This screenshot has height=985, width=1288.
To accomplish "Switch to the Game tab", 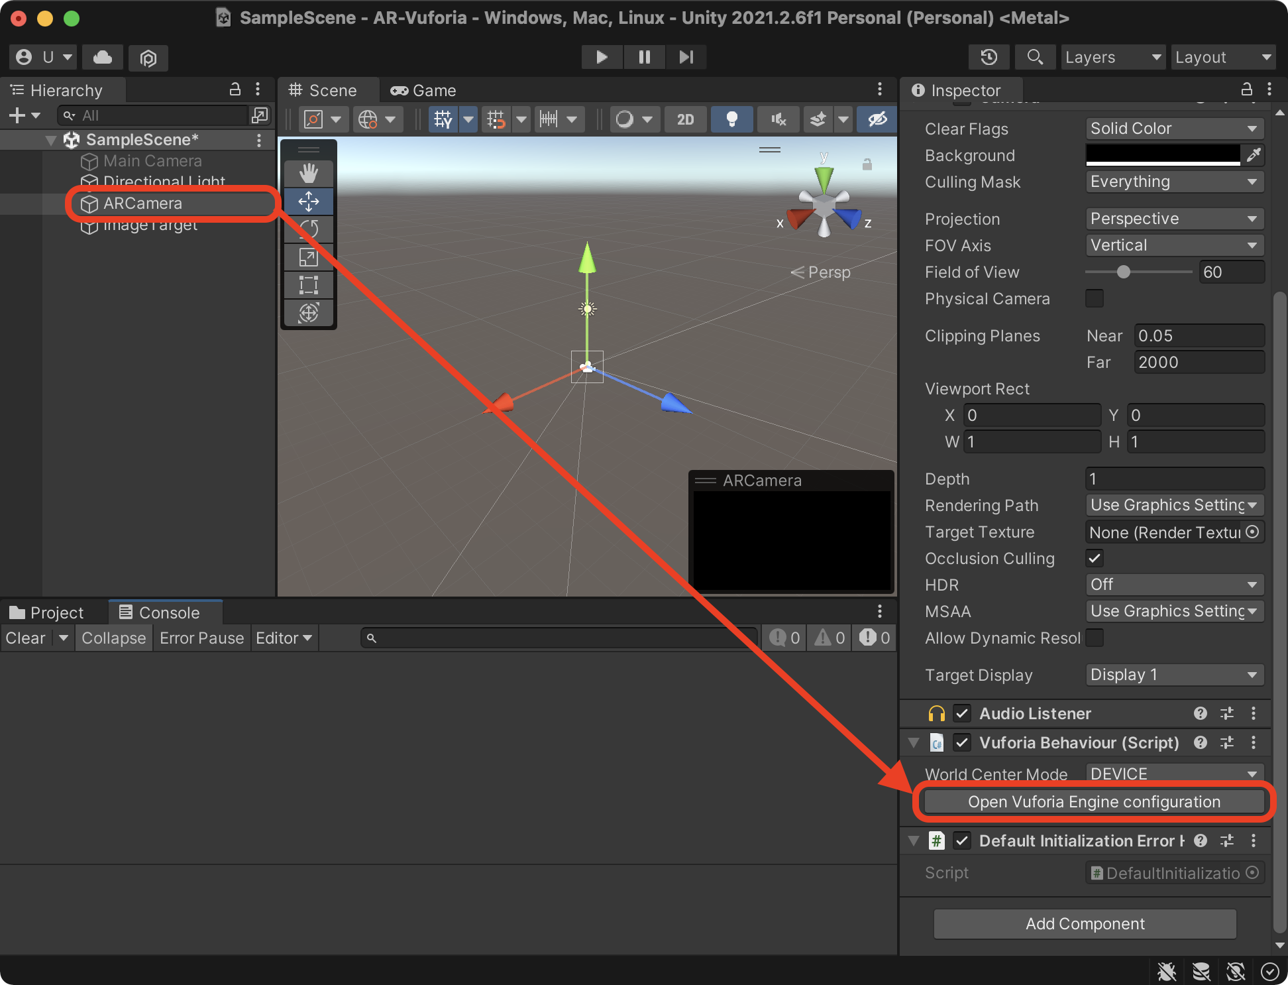I will tap(424, 90).
